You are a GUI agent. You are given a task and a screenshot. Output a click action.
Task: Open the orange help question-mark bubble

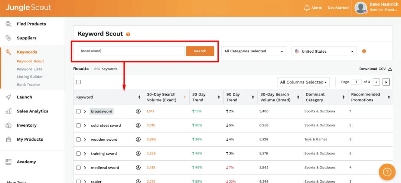(387, 172)
